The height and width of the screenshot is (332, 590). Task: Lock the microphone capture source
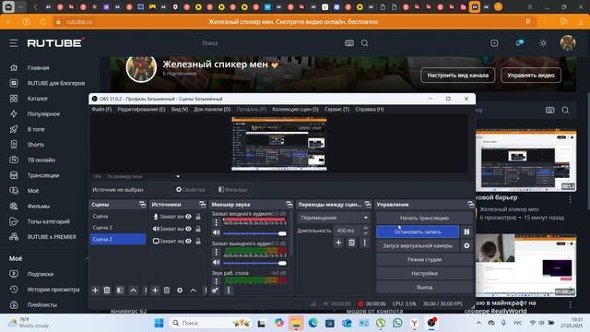pyautogui.click(x=198, y=217)
